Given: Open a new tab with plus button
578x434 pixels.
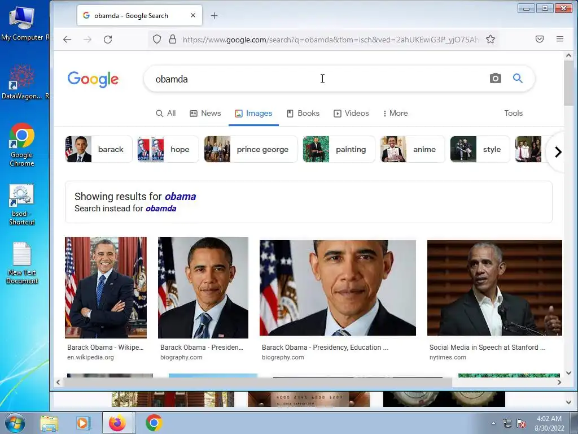Looking at the screenshot, I should [x=214, y=15].
